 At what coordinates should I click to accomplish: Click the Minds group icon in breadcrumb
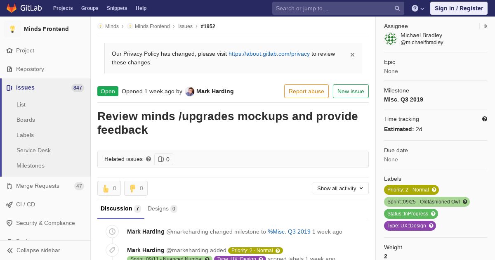point(100,26)
